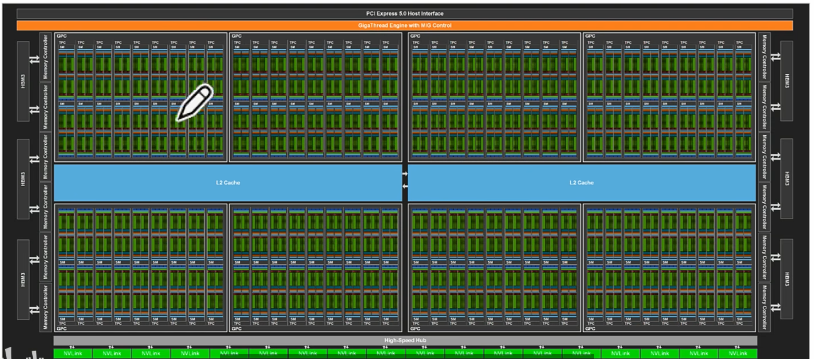This screenshot has height=359, width=814.
Task: Click the left L2 Cache block
Action: point(228,182)
